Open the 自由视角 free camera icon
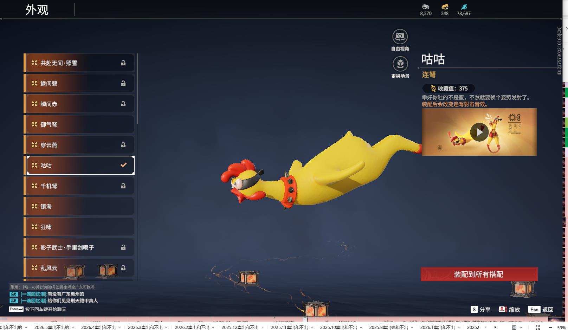568x330 pixels. tap(400, 37)
